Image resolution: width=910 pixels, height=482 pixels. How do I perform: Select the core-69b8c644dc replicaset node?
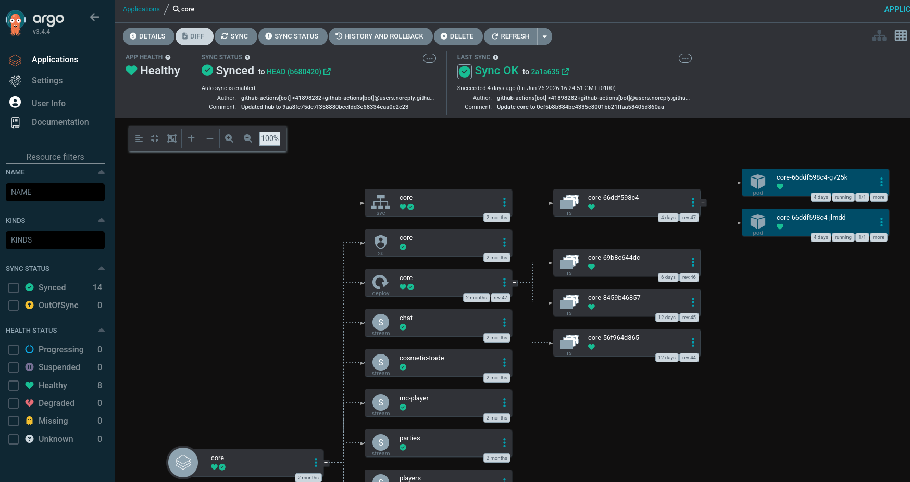(x=627, y=262)
